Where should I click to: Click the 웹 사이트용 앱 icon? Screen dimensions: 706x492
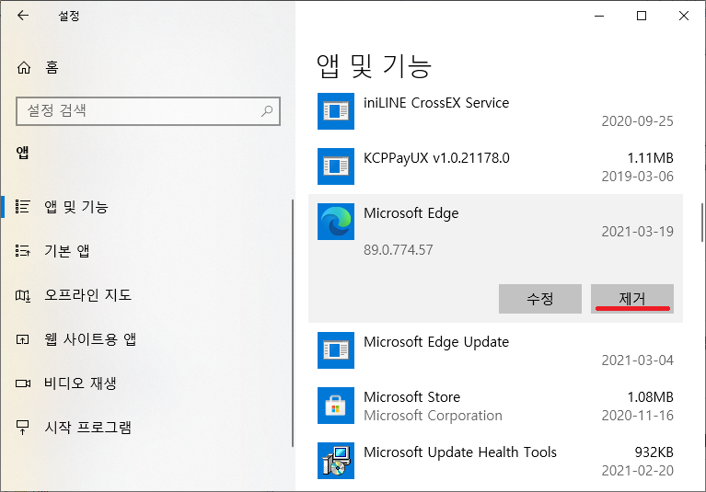(22, 339)
